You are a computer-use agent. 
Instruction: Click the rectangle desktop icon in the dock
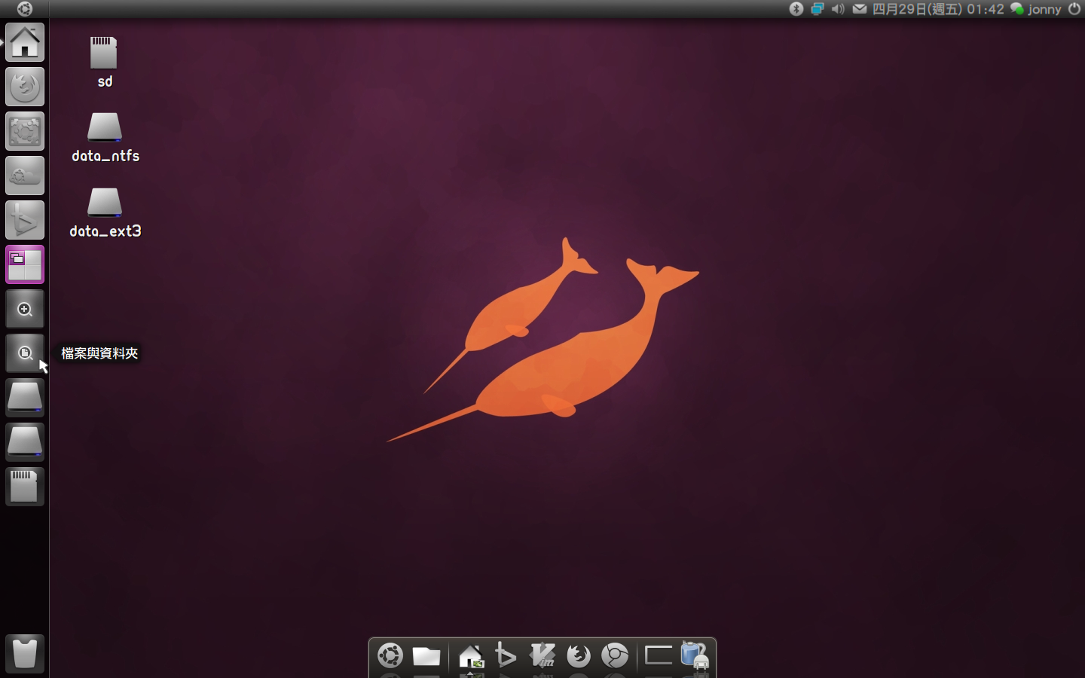659,655
